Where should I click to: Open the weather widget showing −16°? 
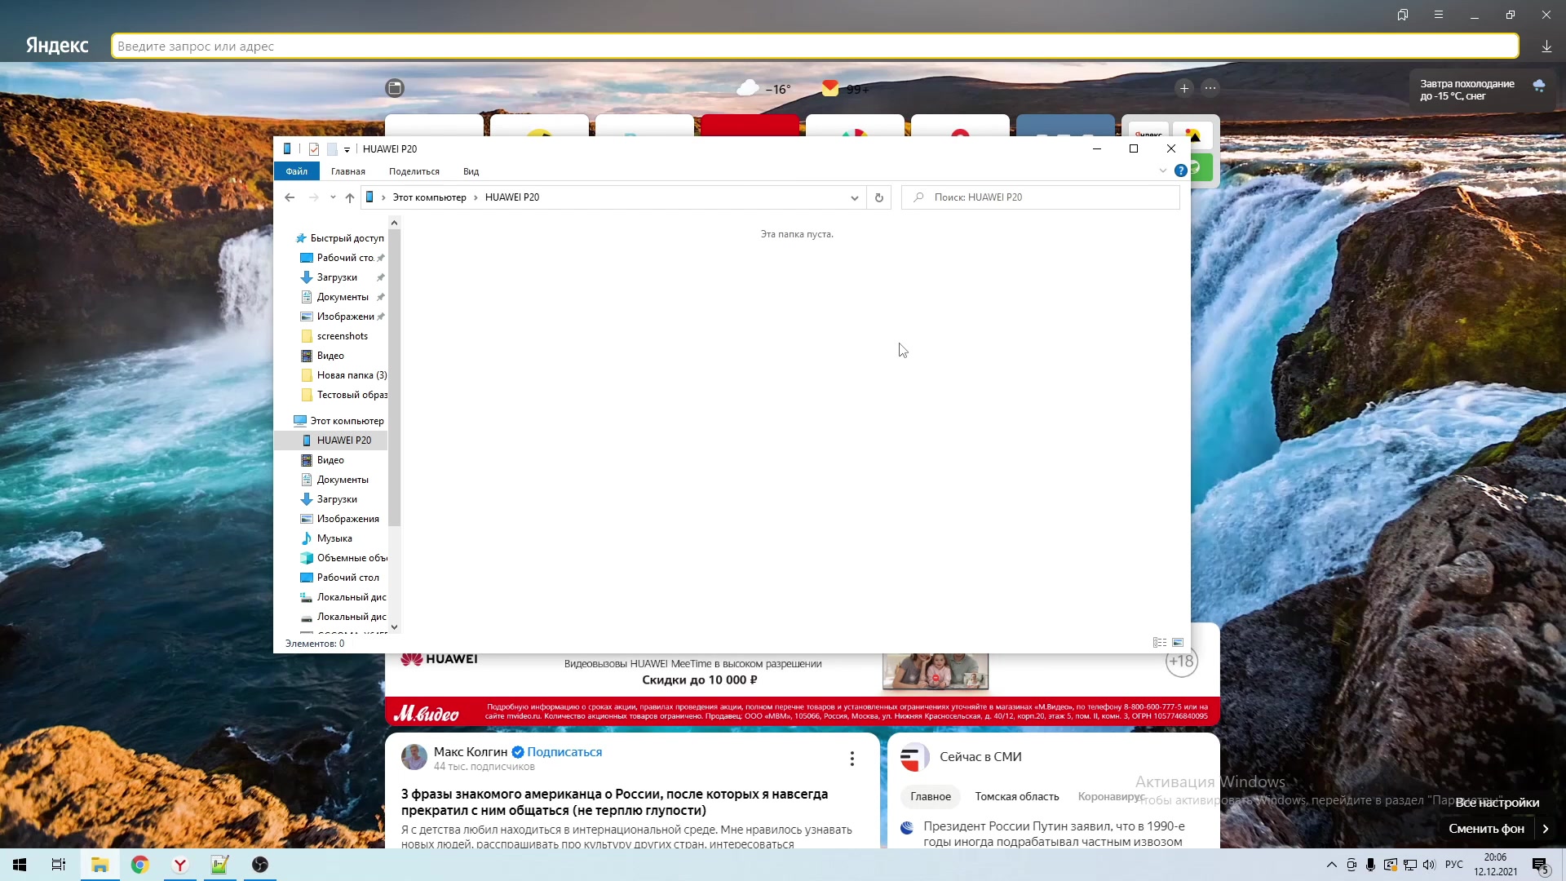pyautogui.click(x=763, y=88)
